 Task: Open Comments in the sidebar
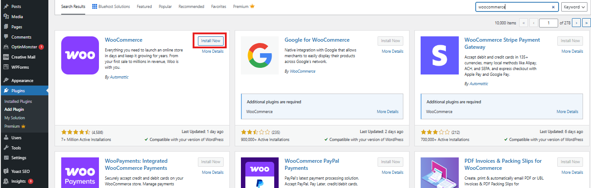[21, 37]
